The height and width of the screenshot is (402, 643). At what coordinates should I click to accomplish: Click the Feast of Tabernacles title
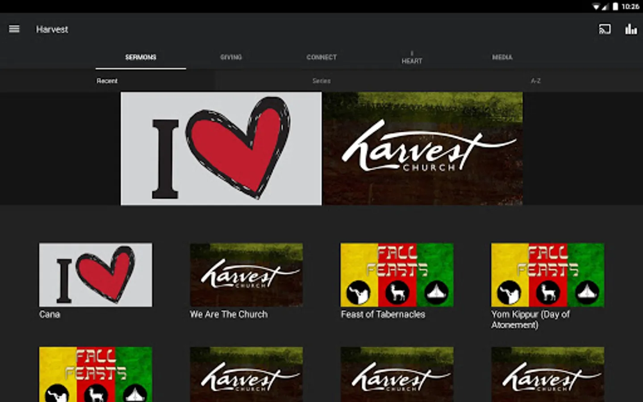coord(383,314)
